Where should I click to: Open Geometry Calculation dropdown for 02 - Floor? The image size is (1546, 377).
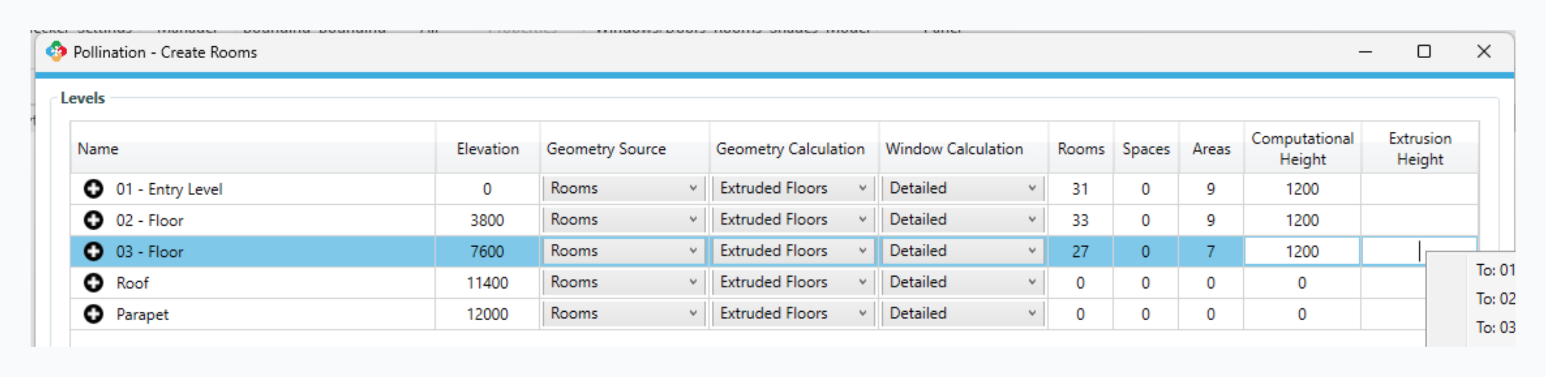(793, 220)
